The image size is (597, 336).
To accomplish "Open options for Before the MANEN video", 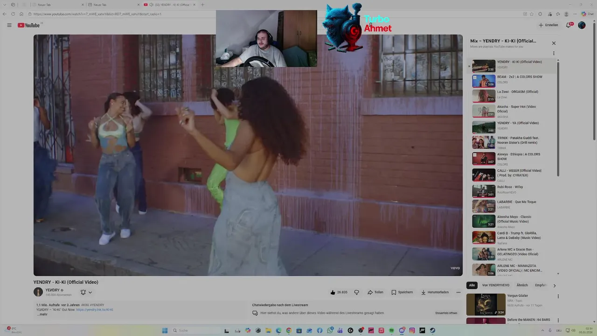I will coord(558,321).
